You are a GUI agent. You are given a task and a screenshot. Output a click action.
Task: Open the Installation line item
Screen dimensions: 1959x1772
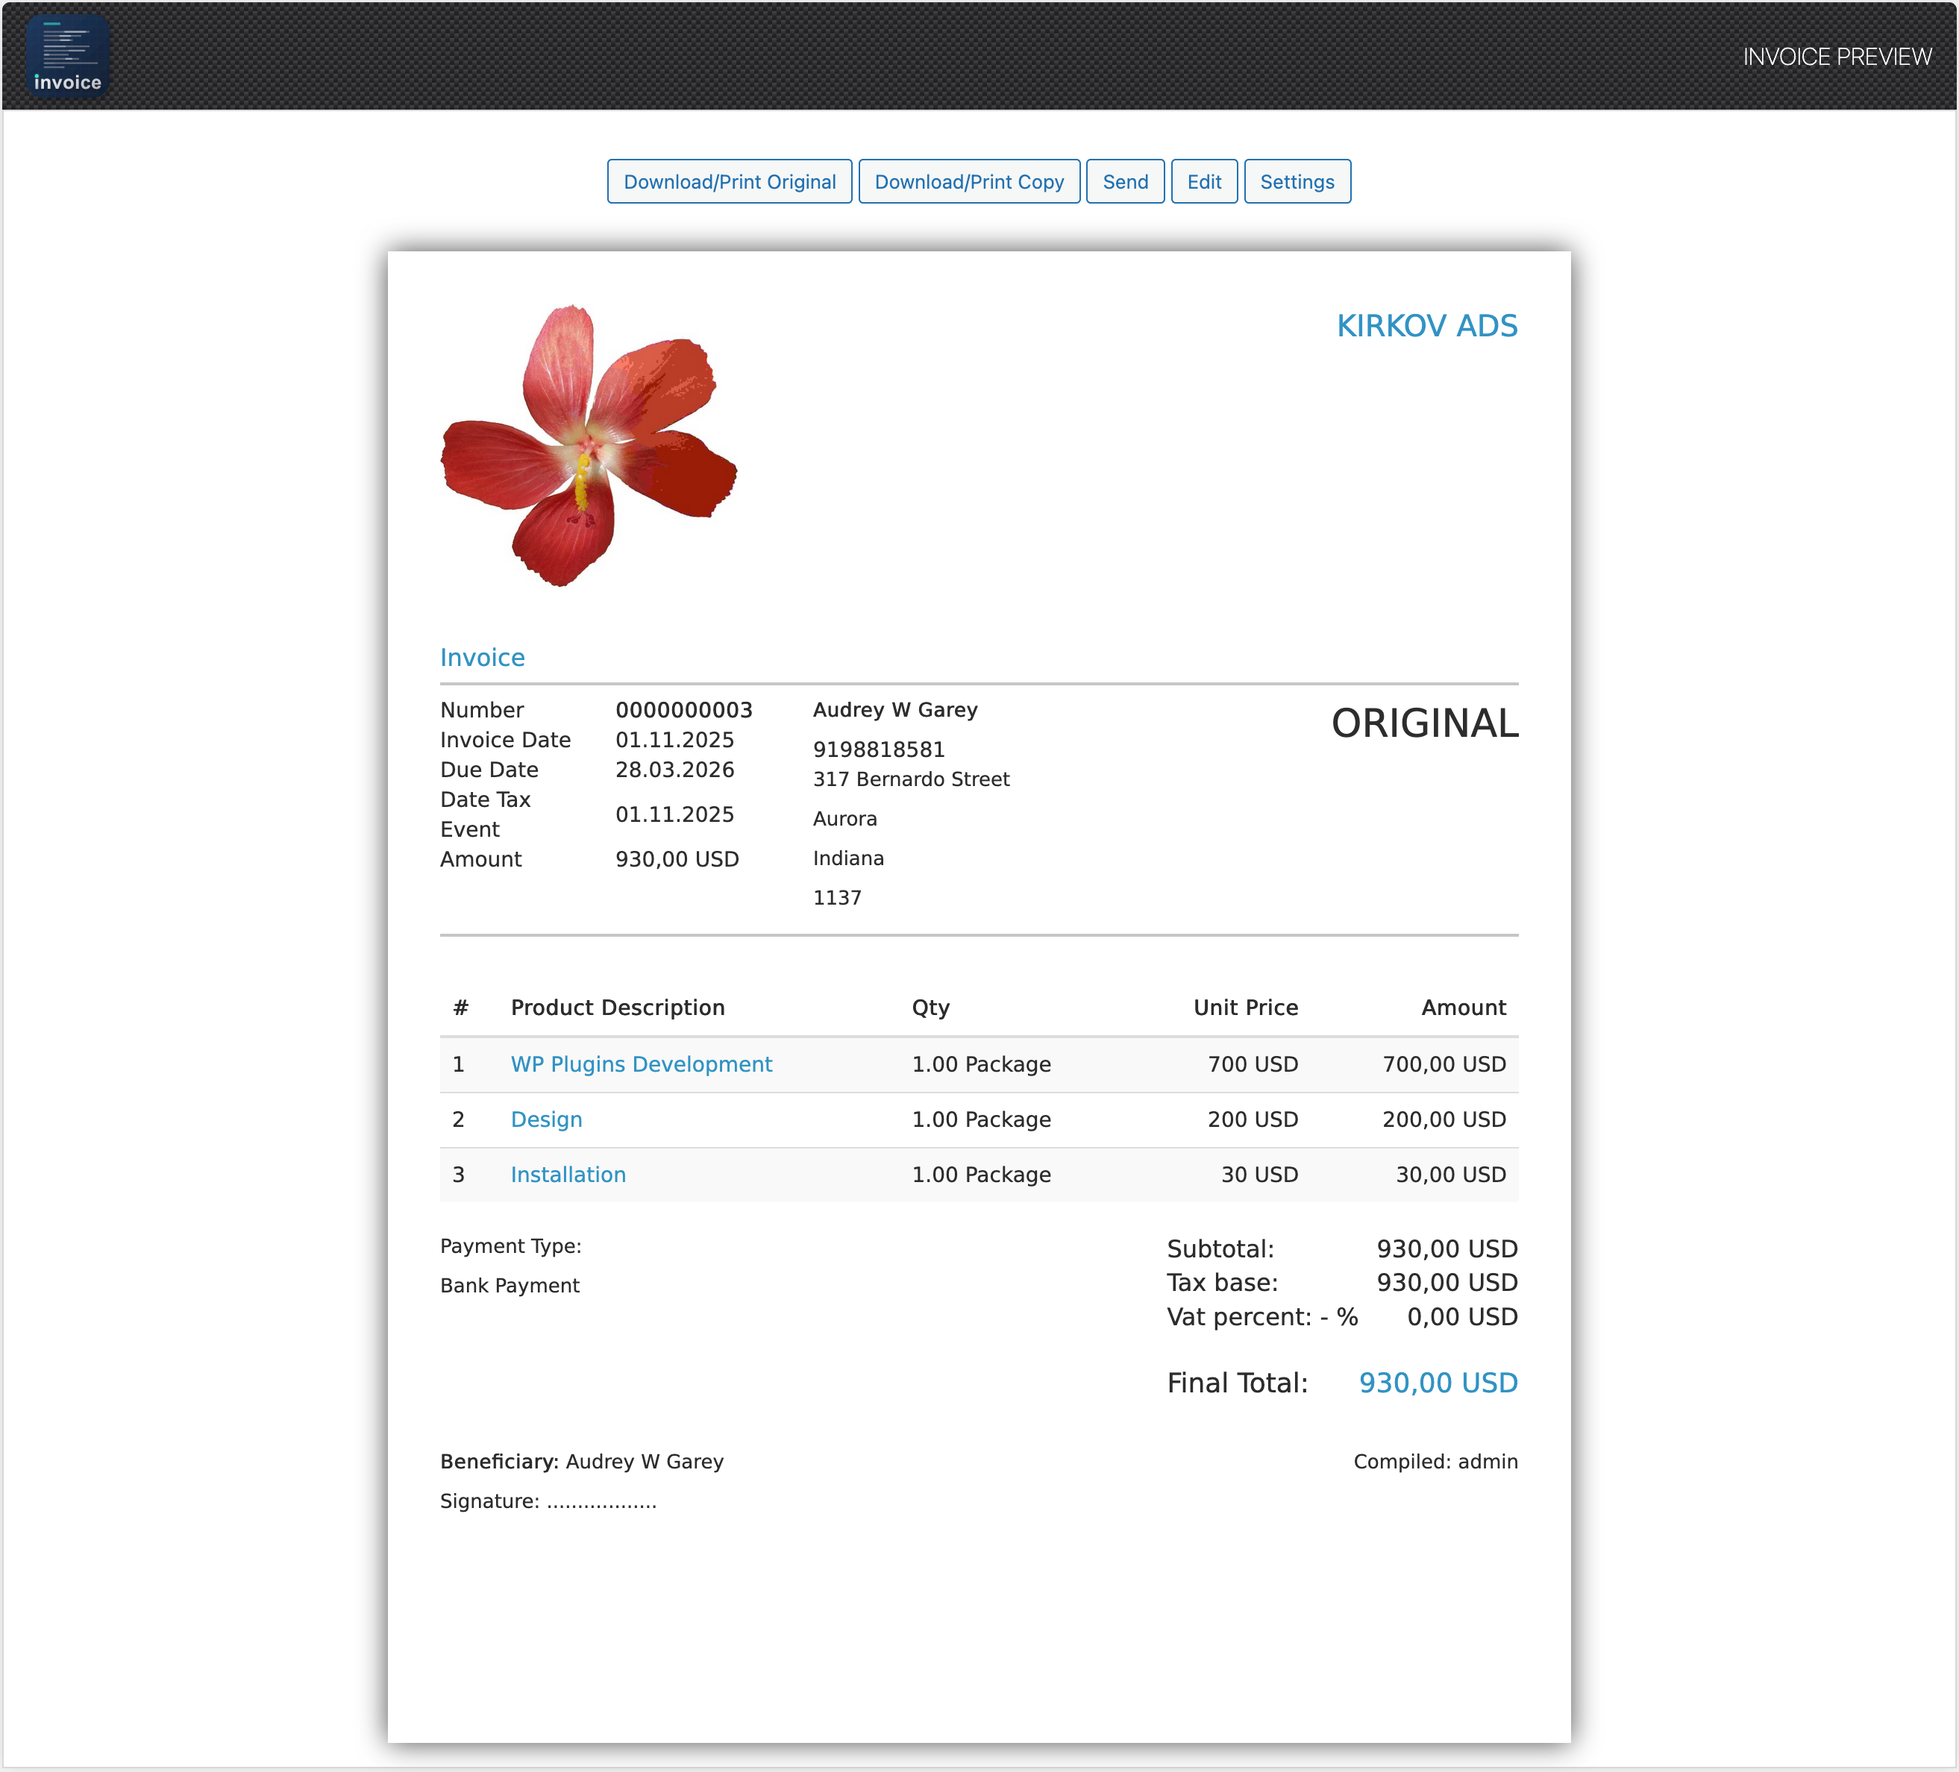coord(568,1175)
